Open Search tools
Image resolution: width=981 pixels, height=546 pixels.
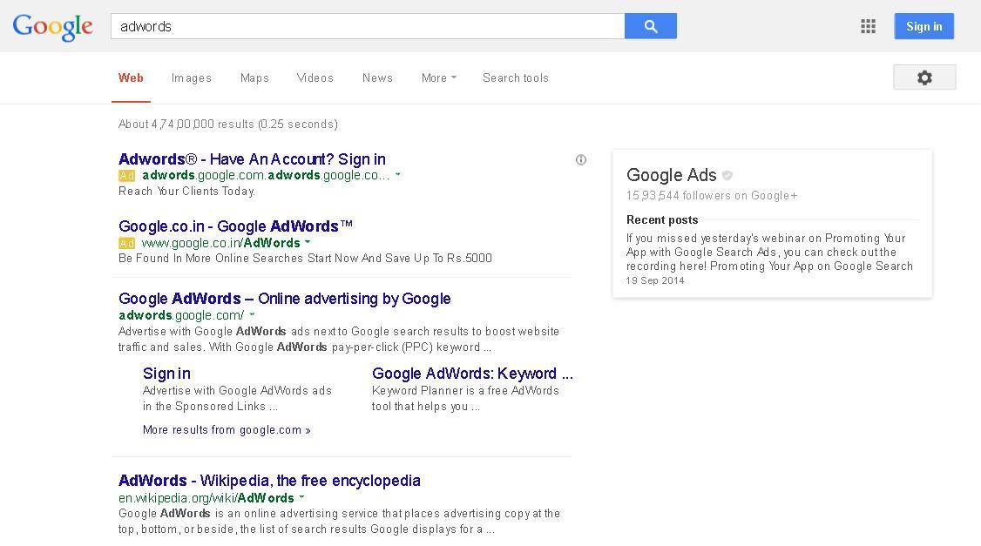[x=516, y=78]
